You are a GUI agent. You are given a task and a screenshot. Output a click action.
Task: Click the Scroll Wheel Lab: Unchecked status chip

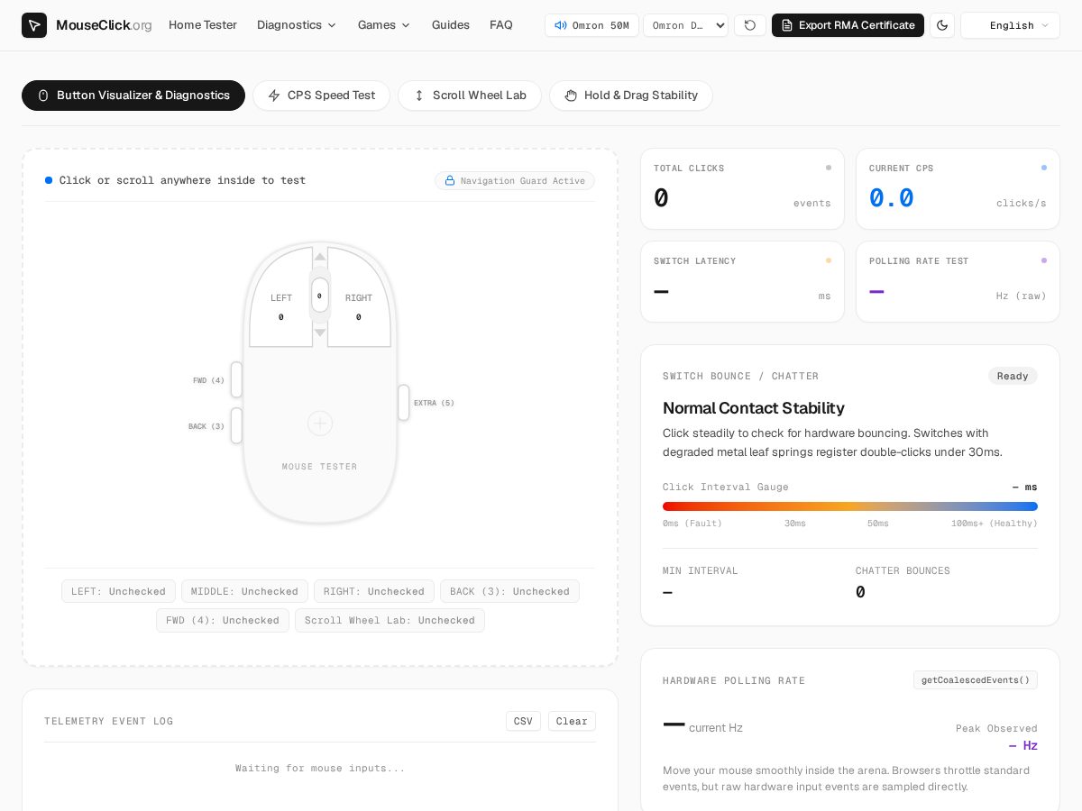click(x=390, y=620)
